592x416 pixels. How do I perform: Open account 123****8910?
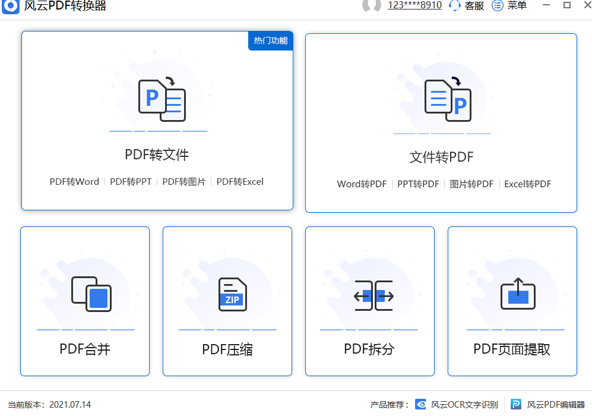pos(414,5)
